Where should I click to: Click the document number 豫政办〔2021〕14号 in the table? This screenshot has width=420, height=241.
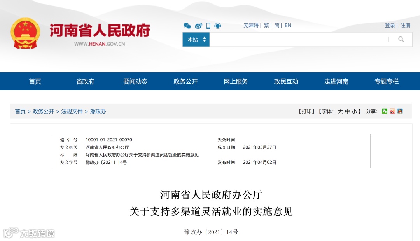106,162
